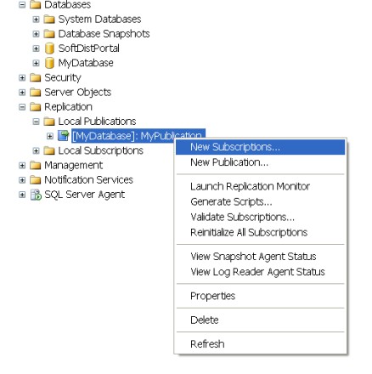372x374 pixels.
Task: Collapse the Local Publications node
Action: [x=36, y=122]
